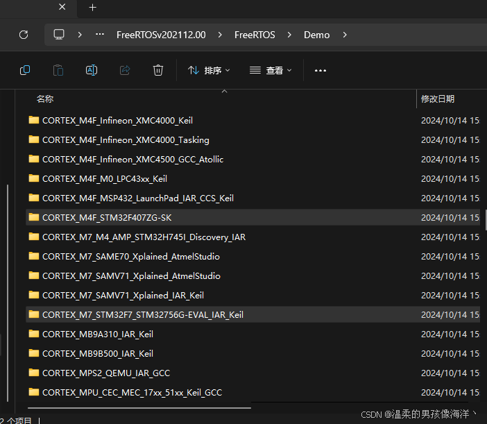
Task: Click folder icon of CORTEX_M4F_STM32F407ZG-SK
Action: 33,217
